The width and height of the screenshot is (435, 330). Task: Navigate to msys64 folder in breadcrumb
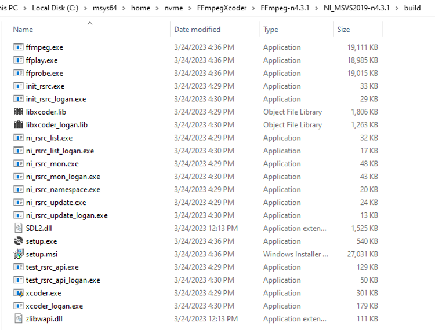coord(104,8)
